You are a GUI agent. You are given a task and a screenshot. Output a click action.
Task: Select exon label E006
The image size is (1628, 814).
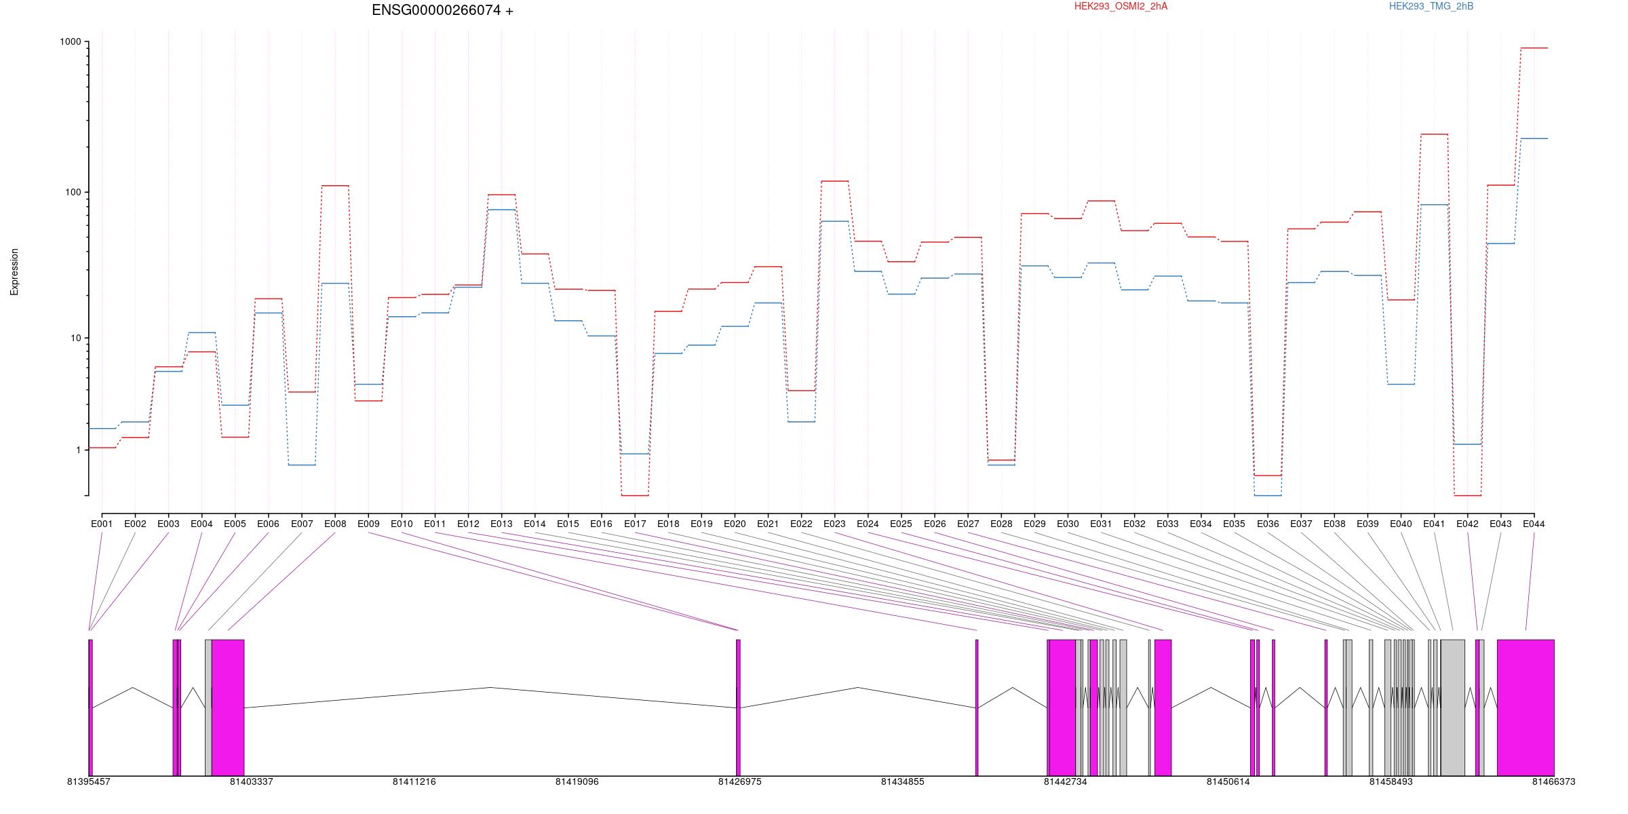(x=268, y=524)
